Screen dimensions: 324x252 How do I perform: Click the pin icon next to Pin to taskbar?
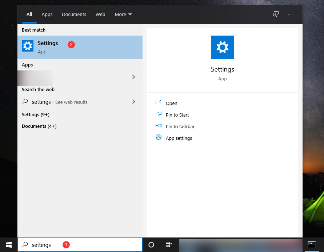click(x=159, y=126)
